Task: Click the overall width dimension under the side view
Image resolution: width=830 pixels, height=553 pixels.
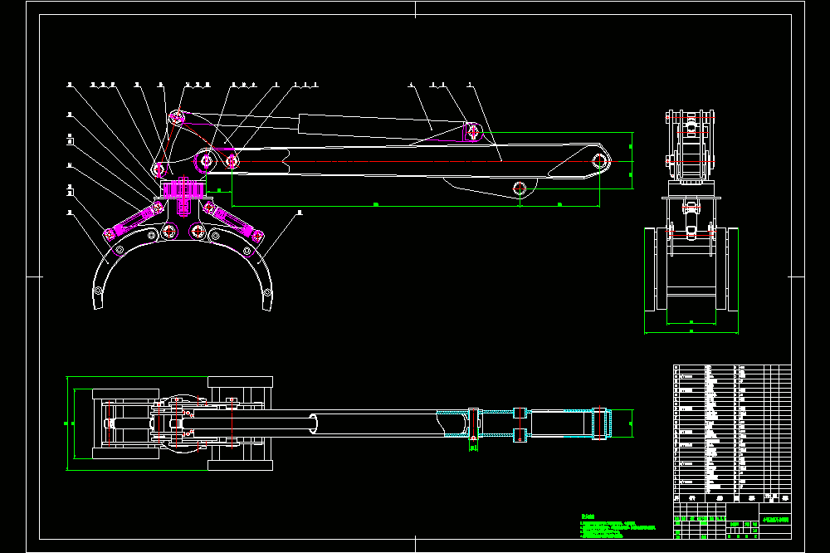Action: [x=691, y=333]
